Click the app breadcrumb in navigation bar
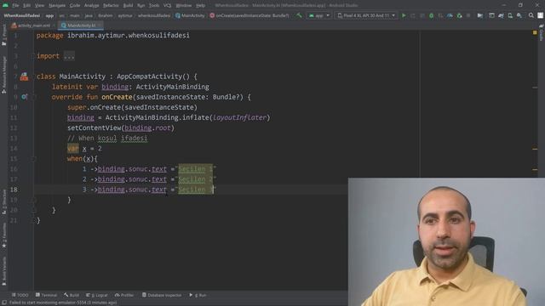 pyautogui.click(x=49, y=15)
